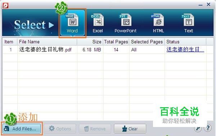
Task: Open the Options dialog
Action: coord(60,129)
